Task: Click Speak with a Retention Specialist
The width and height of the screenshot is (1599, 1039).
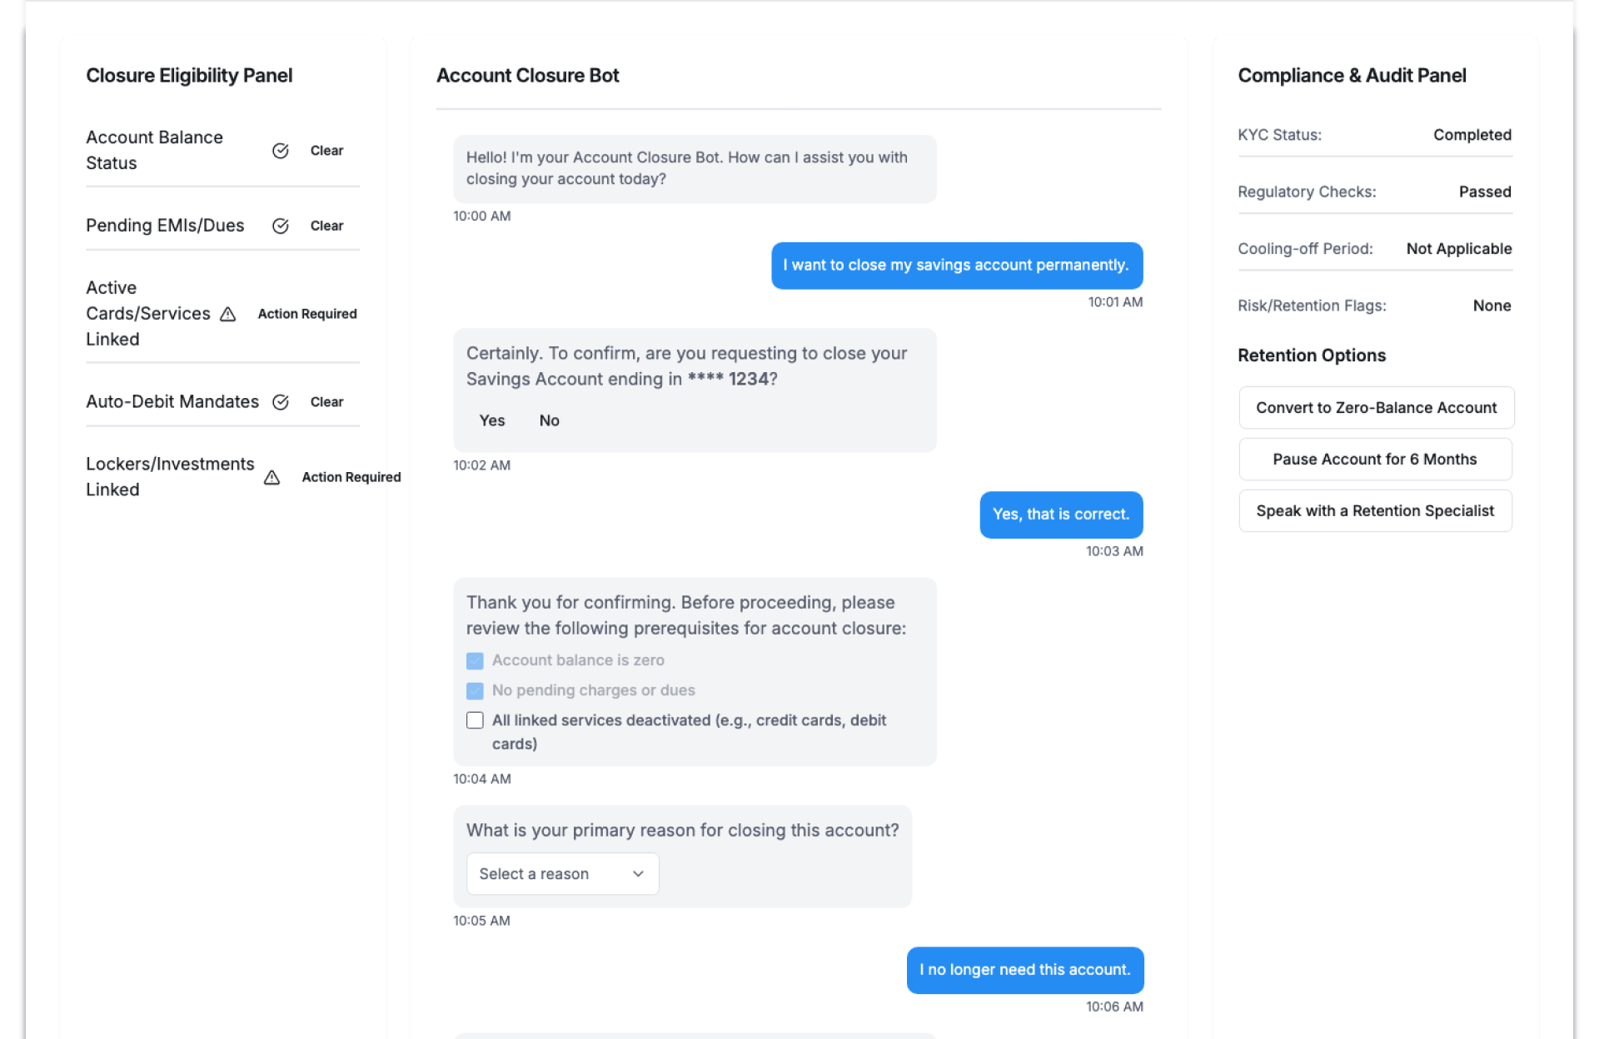Action: (1375, 511)
